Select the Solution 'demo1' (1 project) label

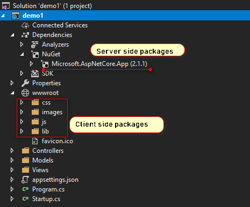pyautogui.click(x=52, y=6)
